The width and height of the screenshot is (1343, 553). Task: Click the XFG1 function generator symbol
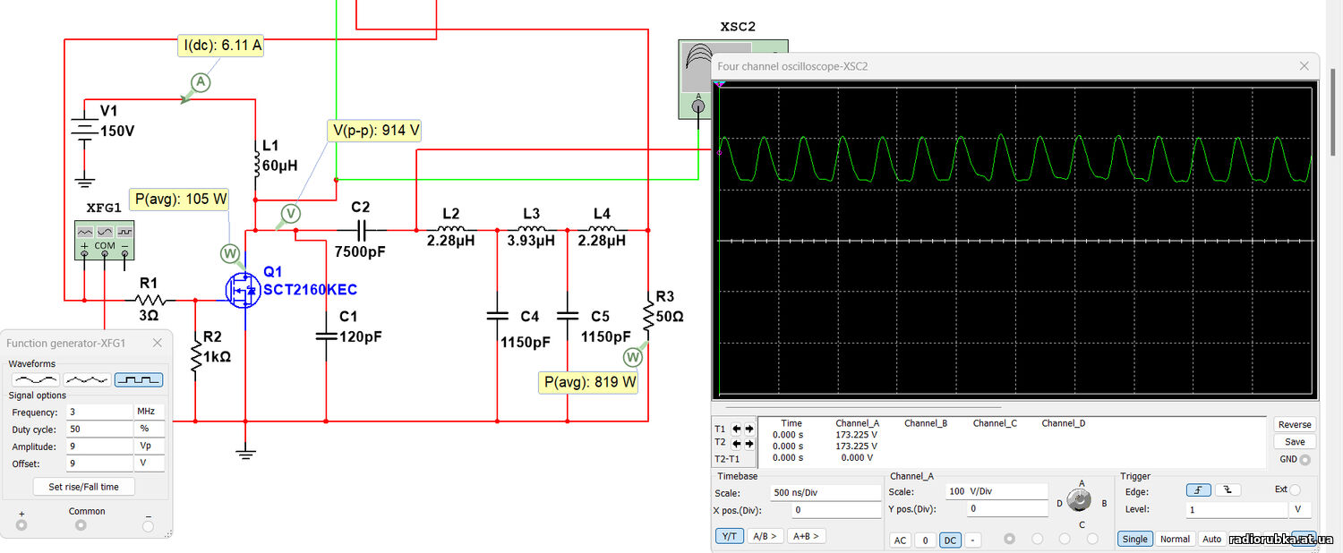click(x=103, y=239)
